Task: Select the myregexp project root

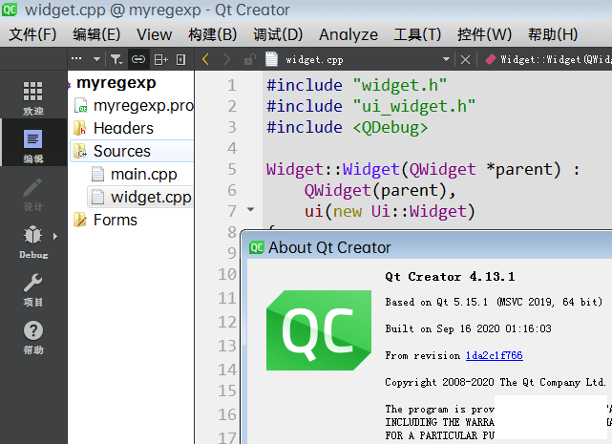Action: [116, 83]
